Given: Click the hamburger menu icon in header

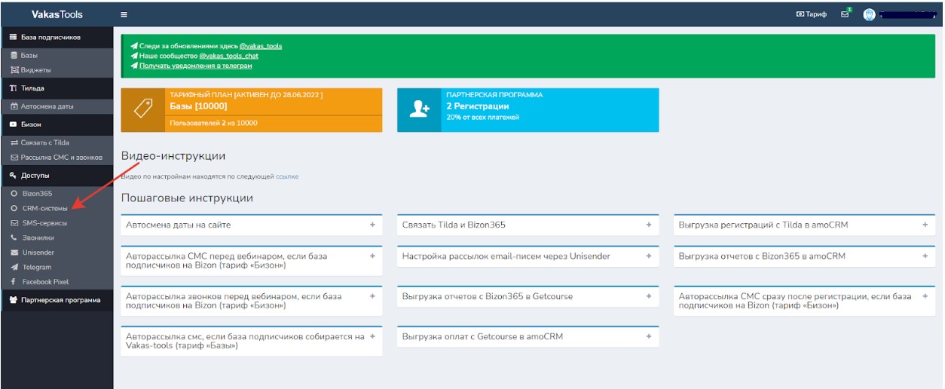Looking at the screenshot, I should 124,14.
